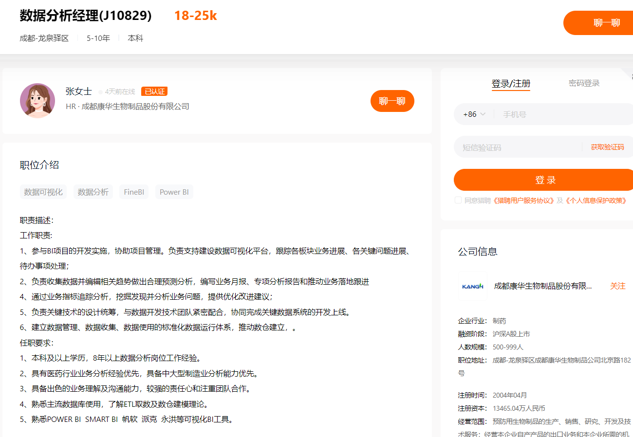Click the line 1、本科及以上学历
The width and height of the screenshot is (633, 437).
[x=111, y=358]
